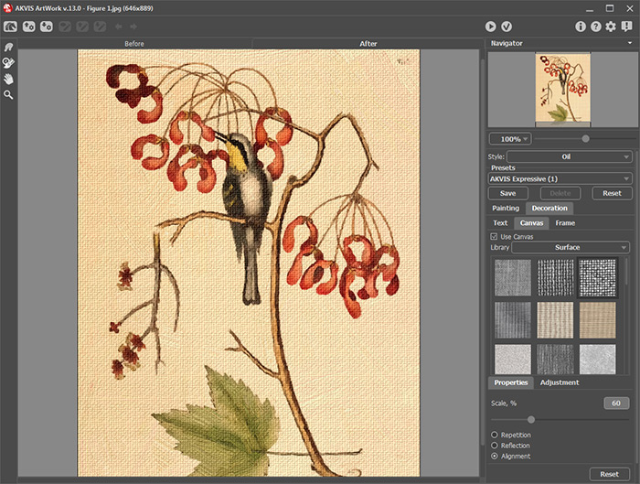640x484 pixels.
Task: Select first gray canvas texture thumbnail
Action: coord(513,278)
